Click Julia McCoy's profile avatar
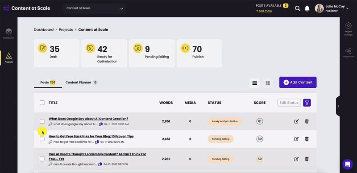 click(319, 8)
